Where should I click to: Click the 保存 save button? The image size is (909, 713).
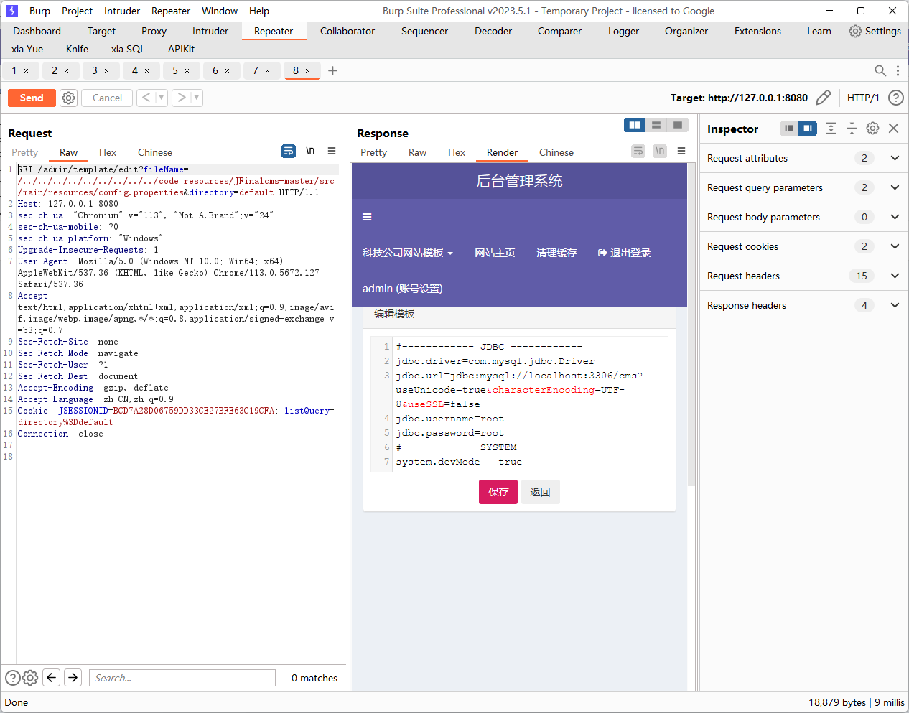coord(498,492)
